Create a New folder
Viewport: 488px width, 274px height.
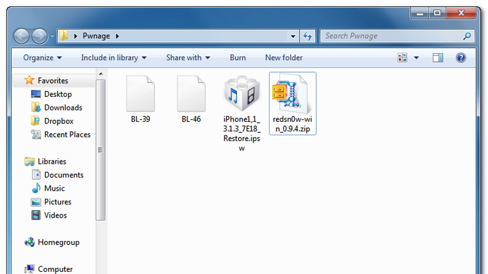point(284,57)
